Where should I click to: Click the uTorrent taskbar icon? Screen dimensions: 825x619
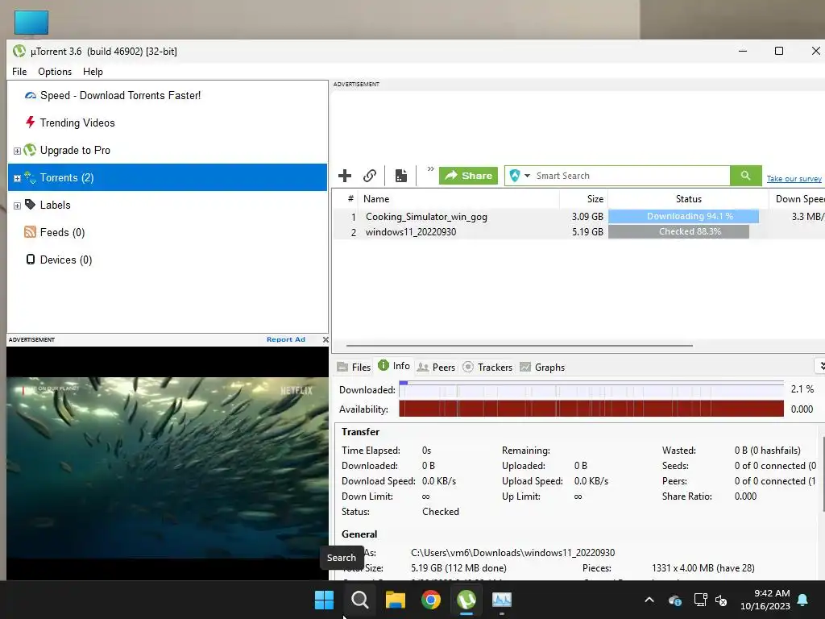[x=466, y=600]
